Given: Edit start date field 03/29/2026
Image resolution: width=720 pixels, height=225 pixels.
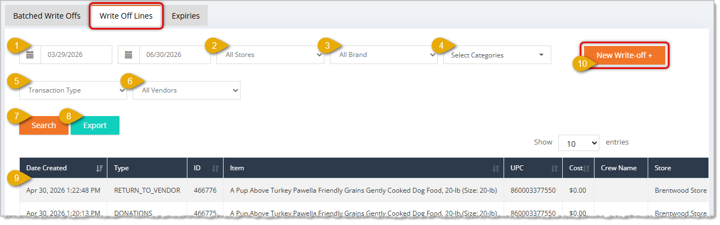Looking at the screenshot, I should (x=76, y=55).
